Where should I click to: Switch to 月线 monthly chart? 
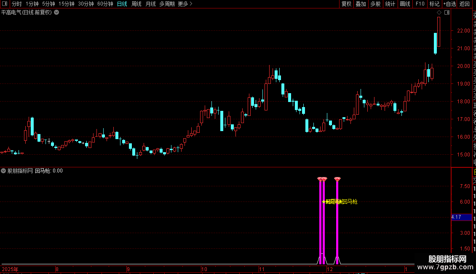coord(150,4)
